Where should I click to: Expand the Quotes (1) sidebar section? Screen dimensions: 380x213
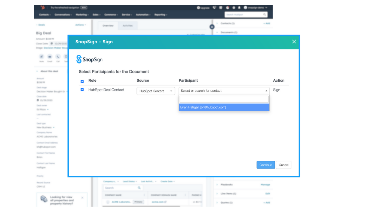coord(217,203)
